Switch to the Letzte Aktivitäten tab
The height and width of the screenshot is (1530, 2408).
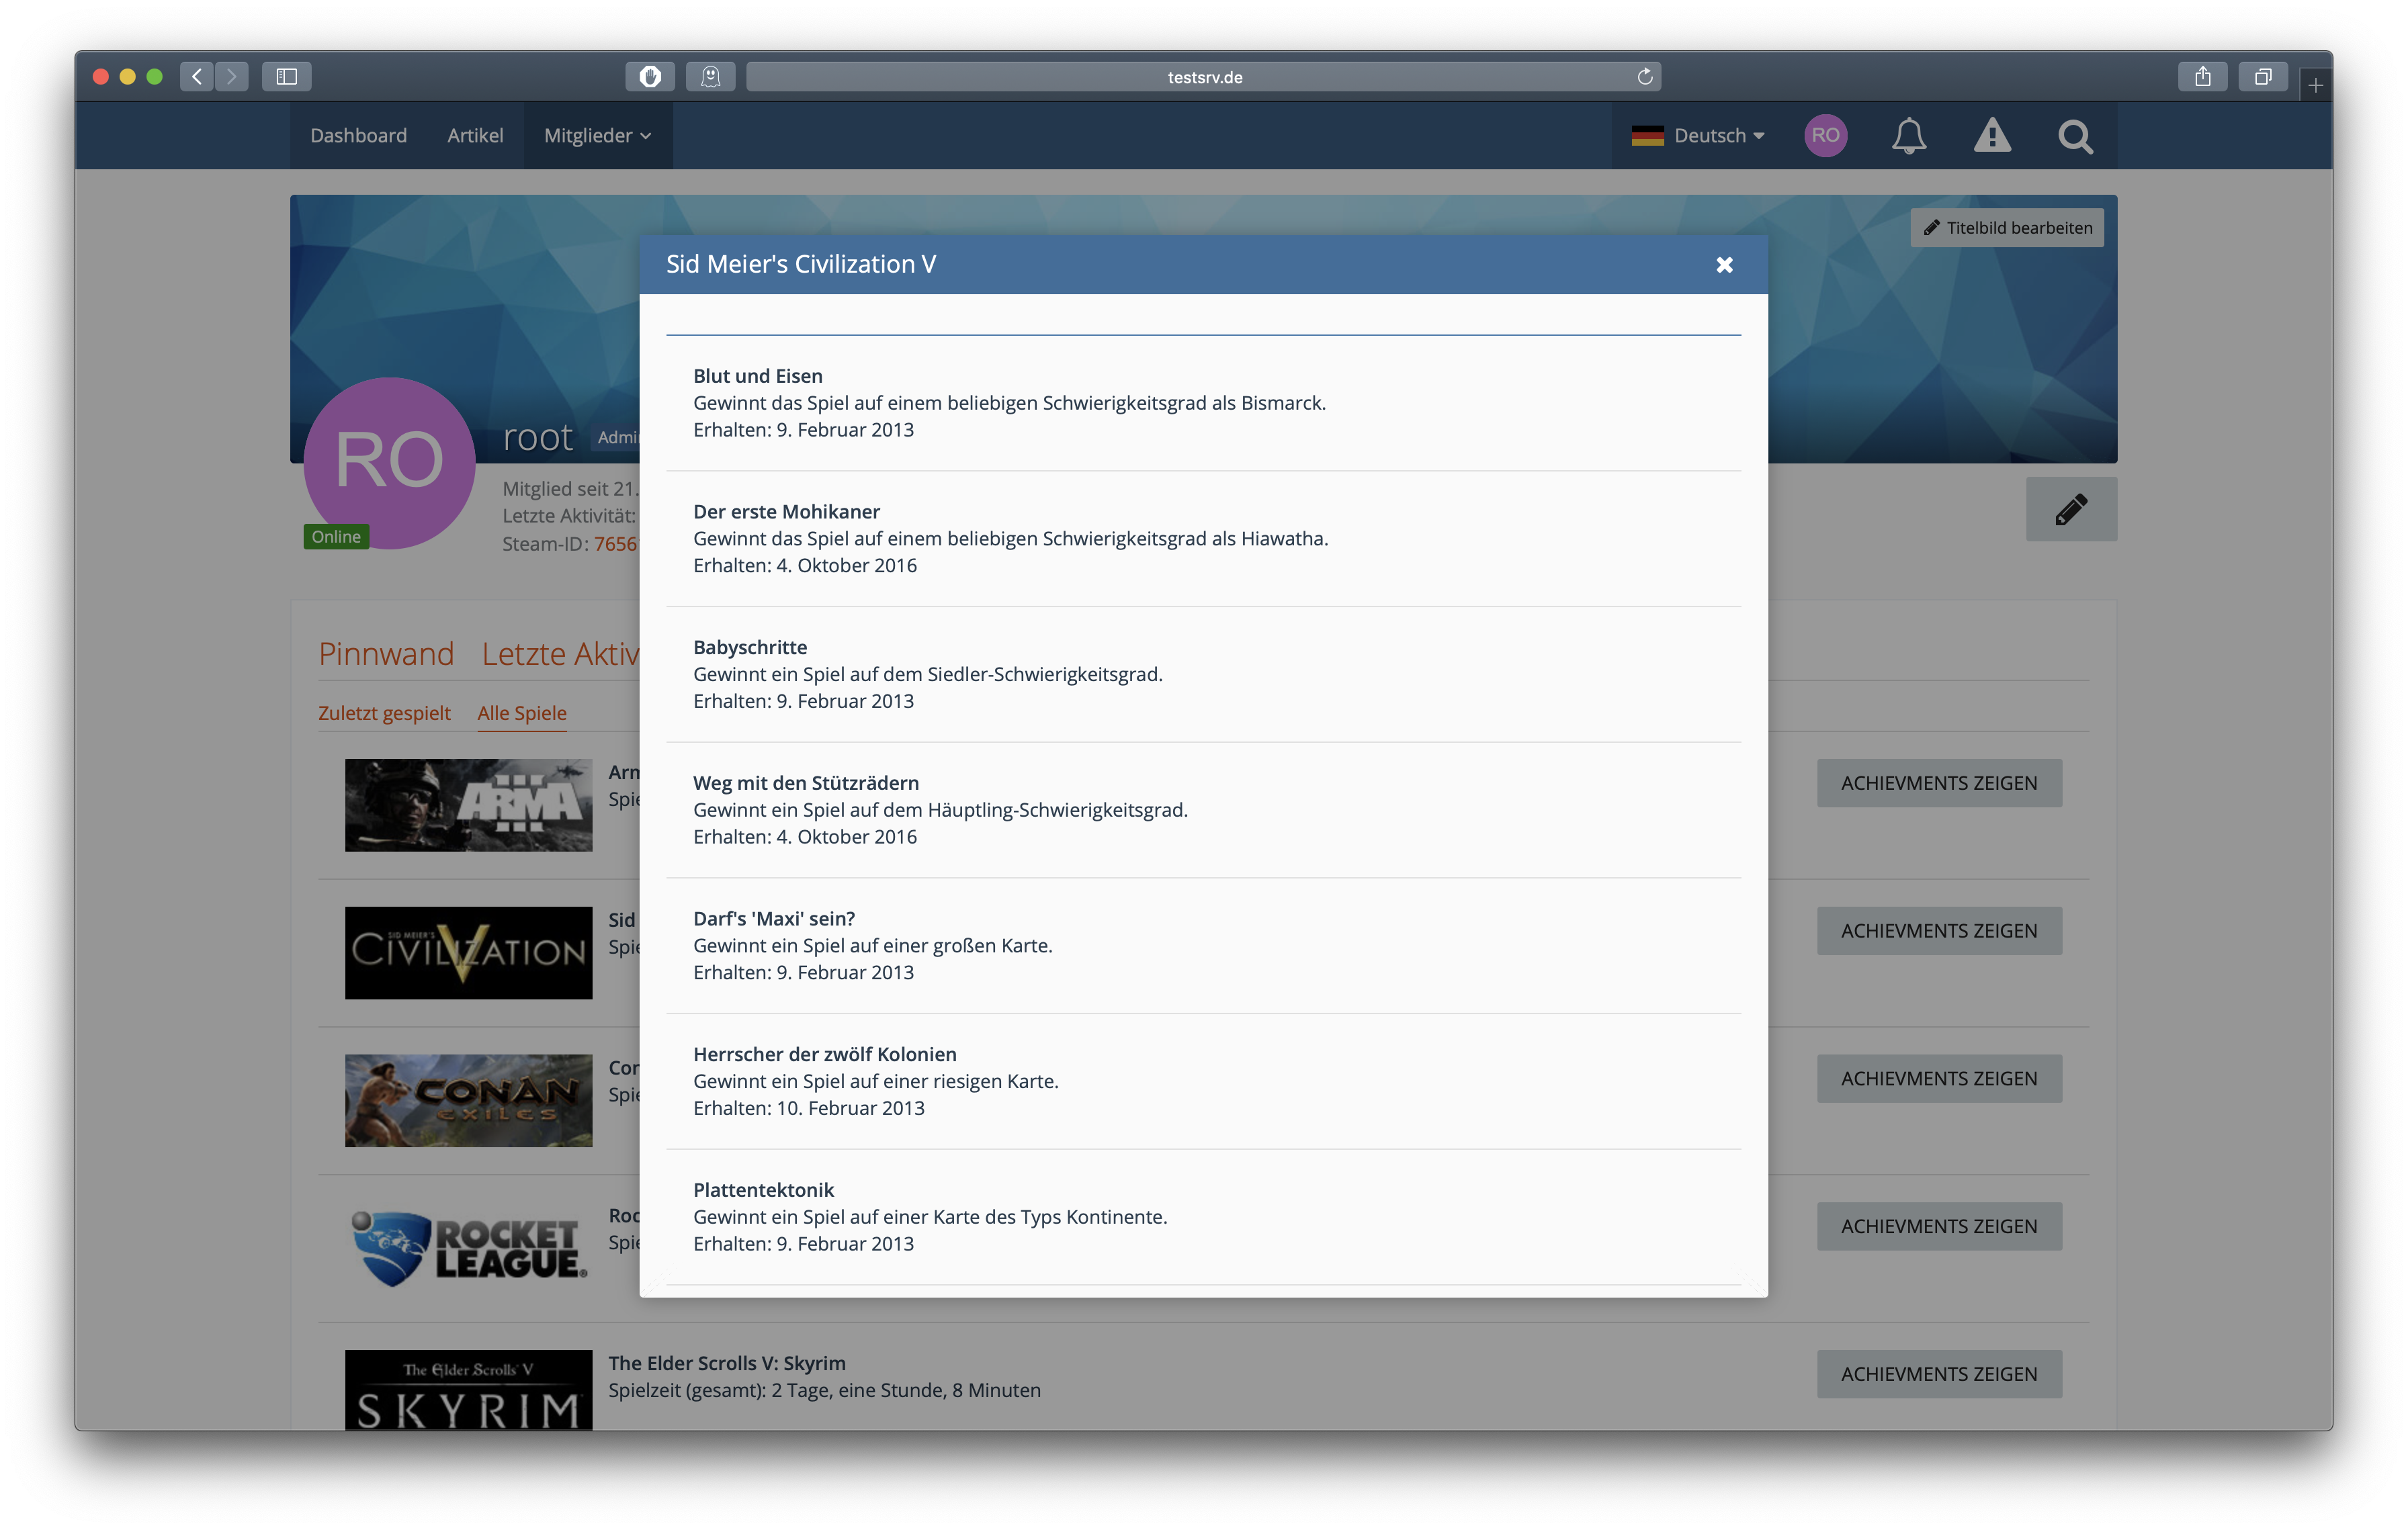coord(560,654)
